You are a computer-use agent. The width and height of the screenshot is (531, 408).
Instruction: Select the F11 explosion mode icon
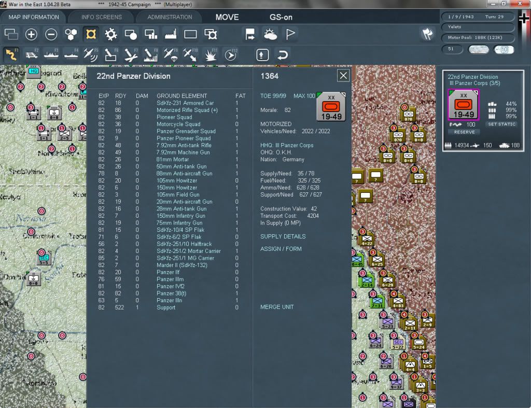pos(211,54)
